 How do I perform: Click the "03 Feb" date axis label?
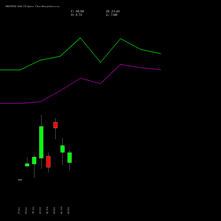point(54,210)
